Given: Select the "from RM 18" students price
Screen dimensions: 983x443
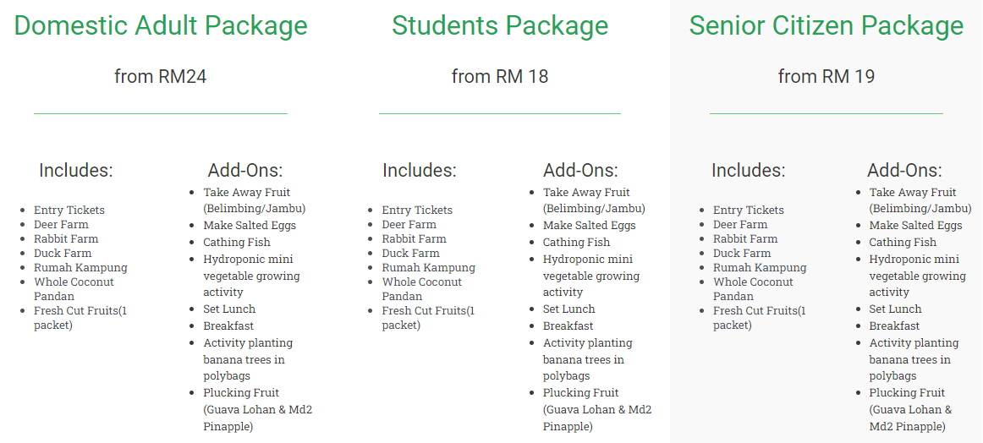Looking at the screenshot, I should (500, 77).
